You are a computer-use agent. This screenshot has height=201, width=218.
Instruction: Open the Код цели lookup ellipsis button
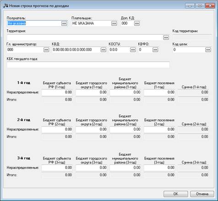coord(208,50)
